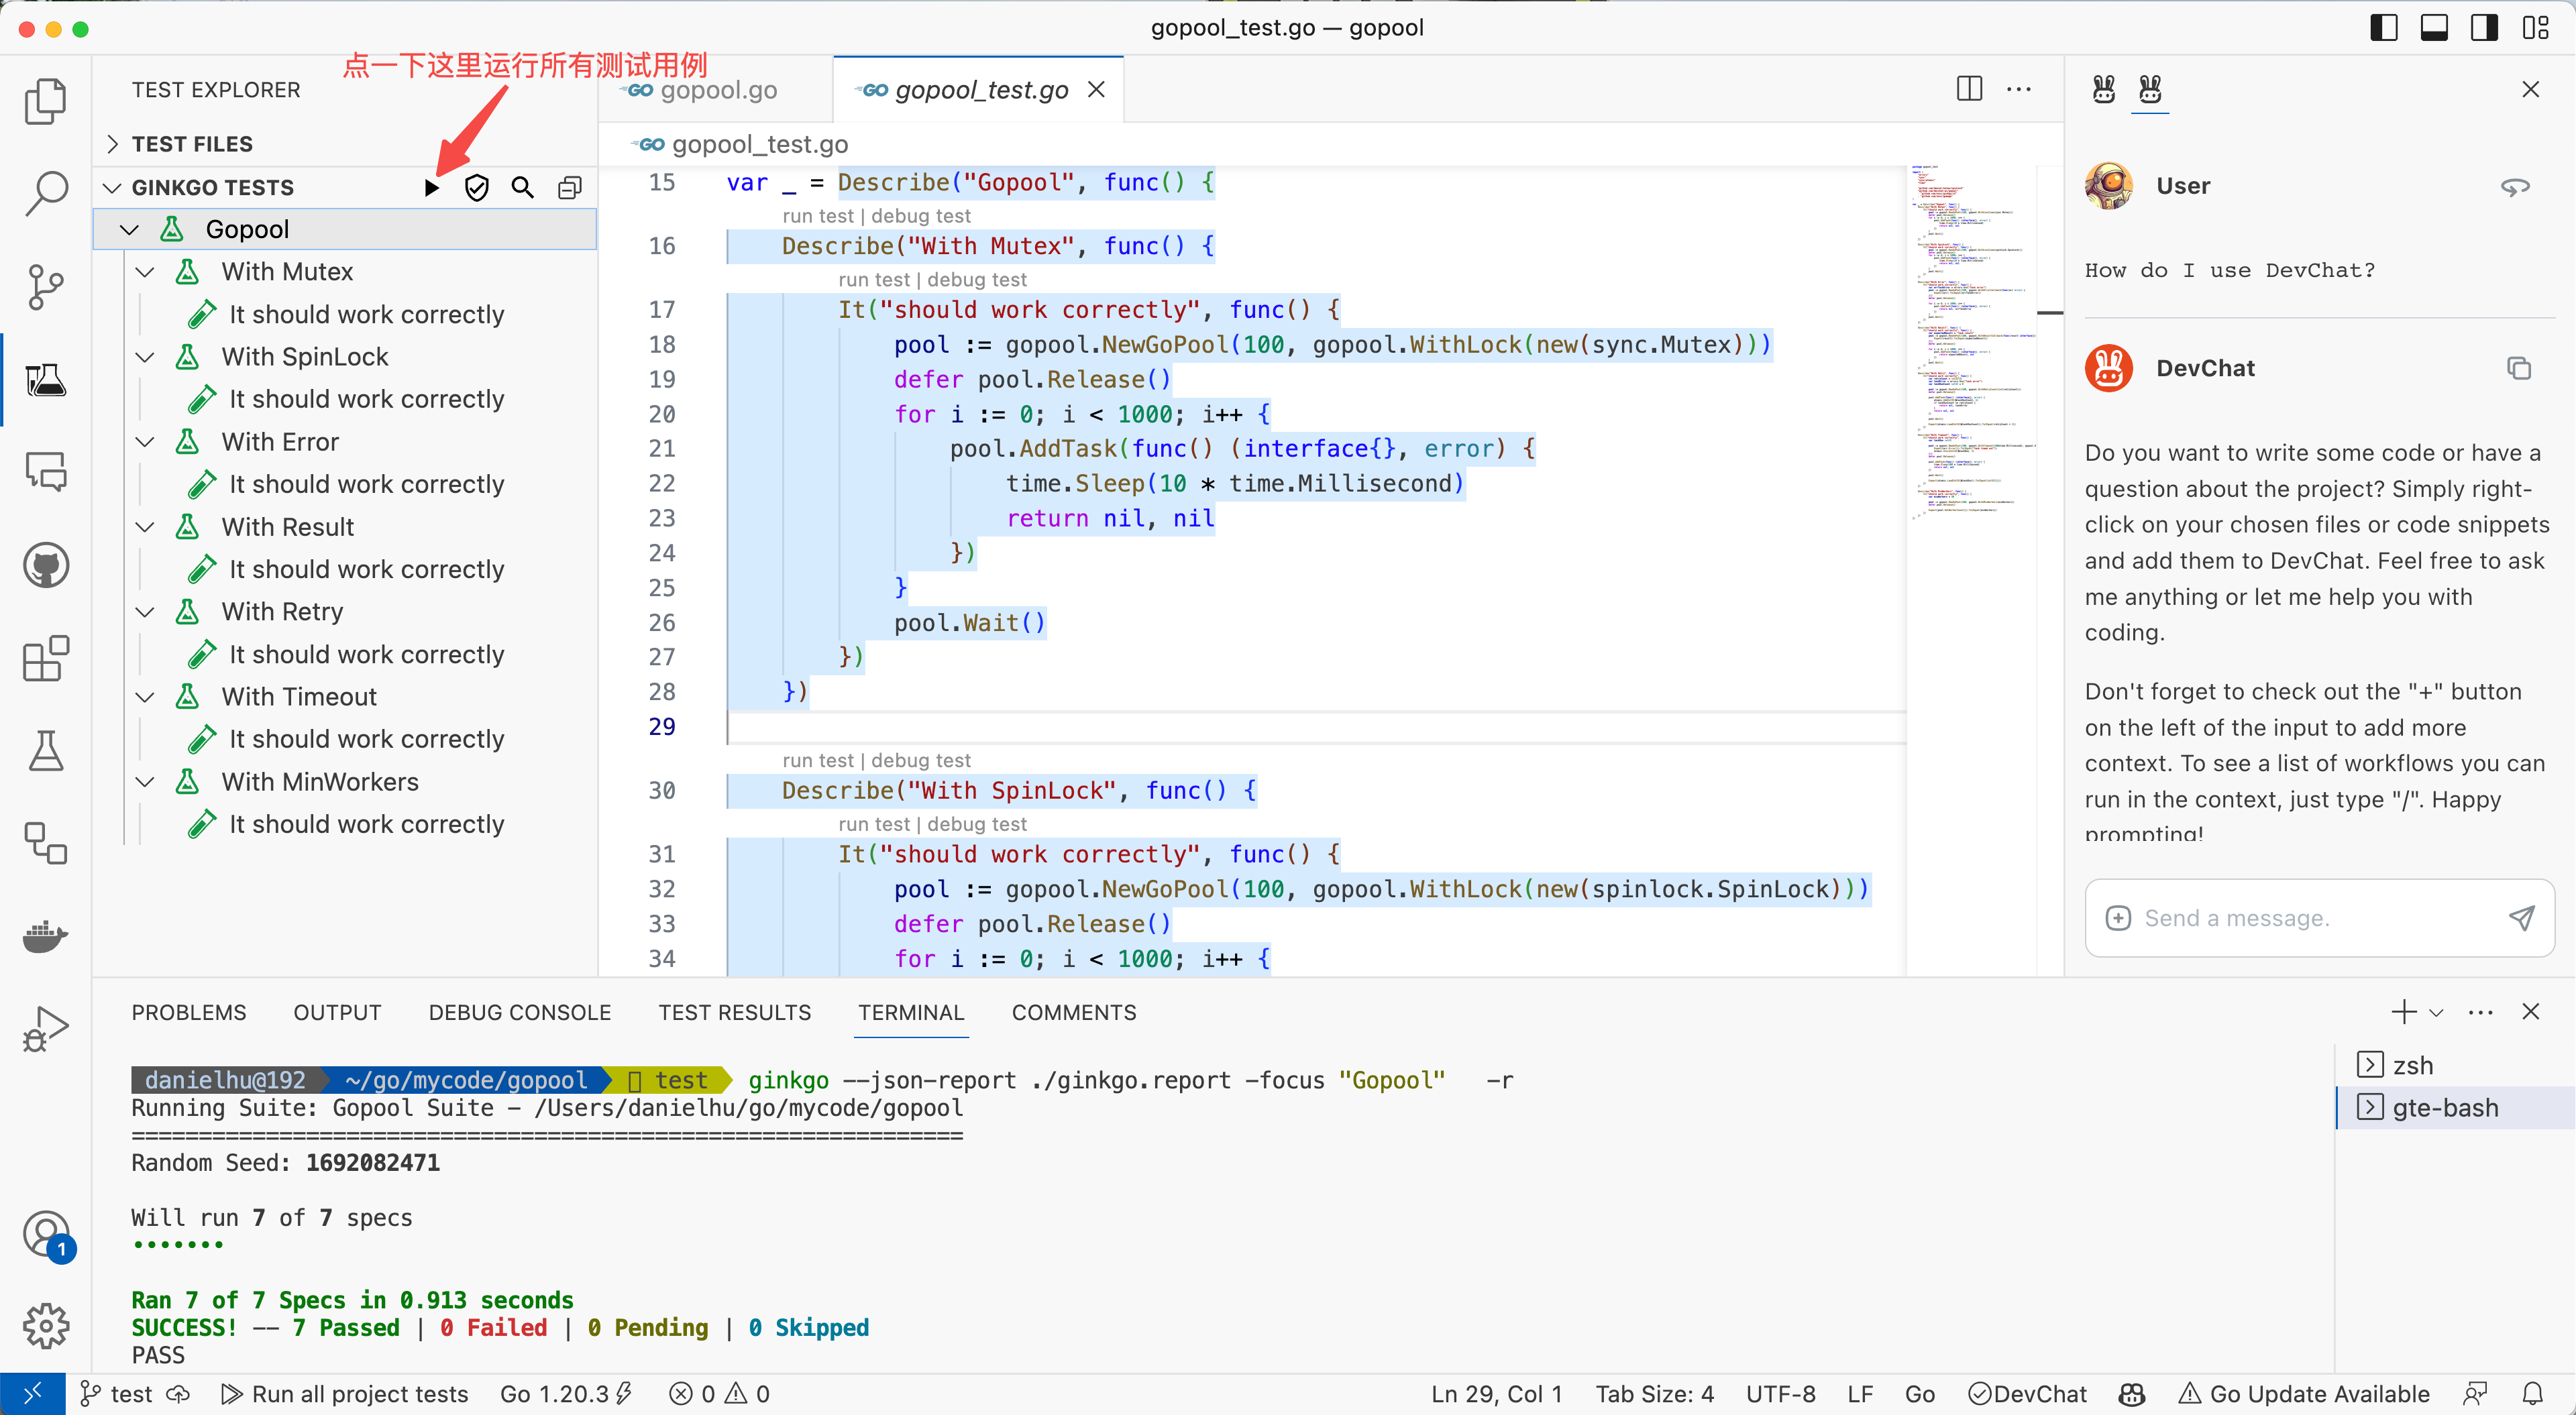Switch to the gopool.go editor tab
The image size is (2576, 1415).
pyautogui.click(x=717, y=90)
